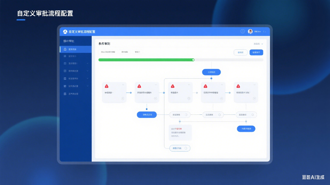Toggle the circle in the middle grey outlined pill

(x=219, y=115)
